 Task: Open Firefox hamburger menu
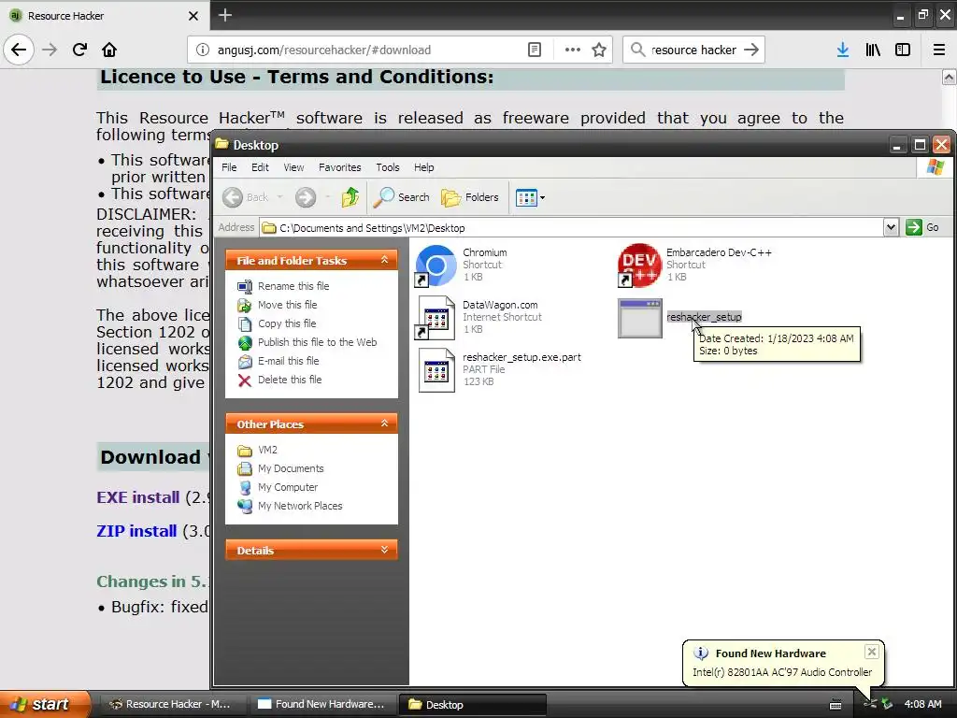938,50
